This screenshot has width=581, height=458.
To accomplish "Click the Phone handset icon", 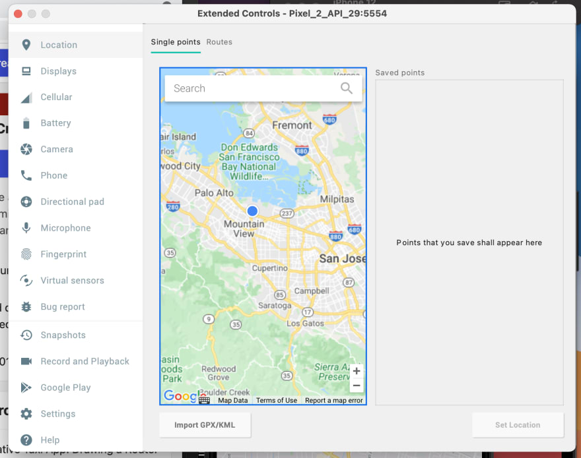I will pyautogui.click(x=26, y=175).
